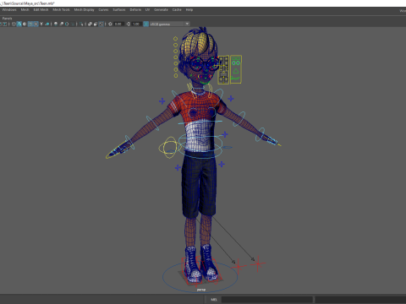Select the yellow face panel with green shapes

236,69
